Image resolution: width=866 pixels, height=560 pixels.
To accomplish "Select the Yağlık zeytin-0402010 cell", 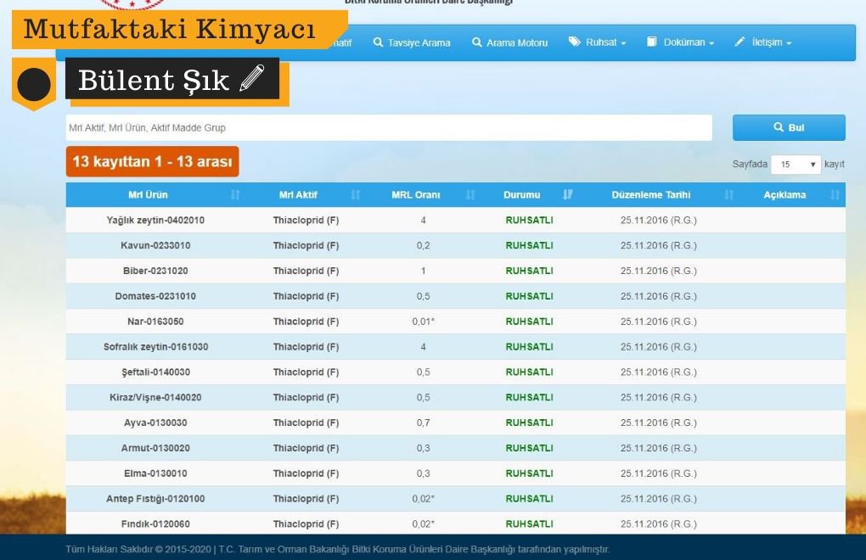I will pyautogui.click(x=155, y=220).
